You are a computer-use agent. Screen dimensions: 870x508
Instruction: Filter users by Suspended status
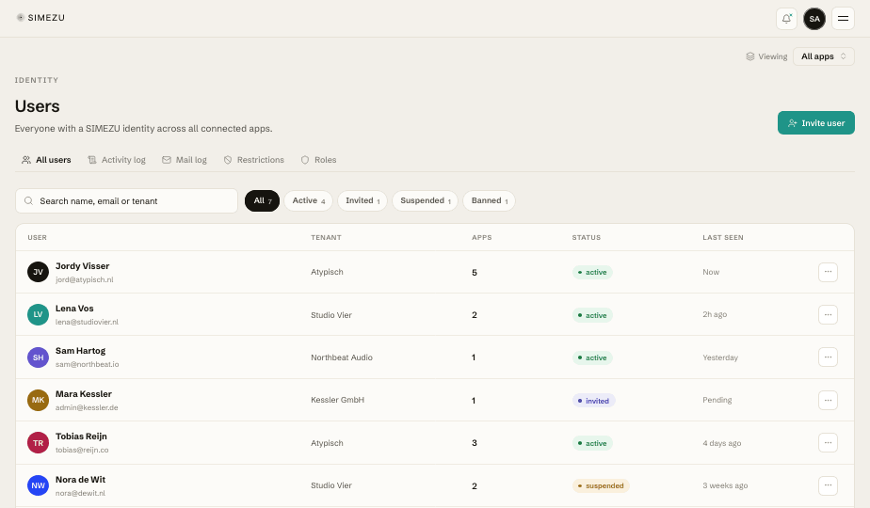click(425, 200)
